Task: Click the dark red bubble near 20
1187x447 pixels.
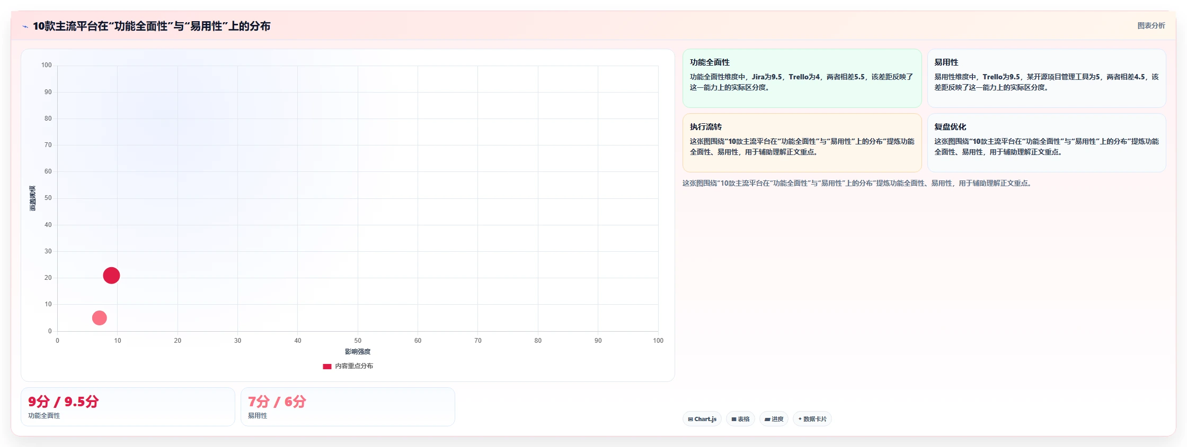Action: pyautogui.click(x=111, y=276)
